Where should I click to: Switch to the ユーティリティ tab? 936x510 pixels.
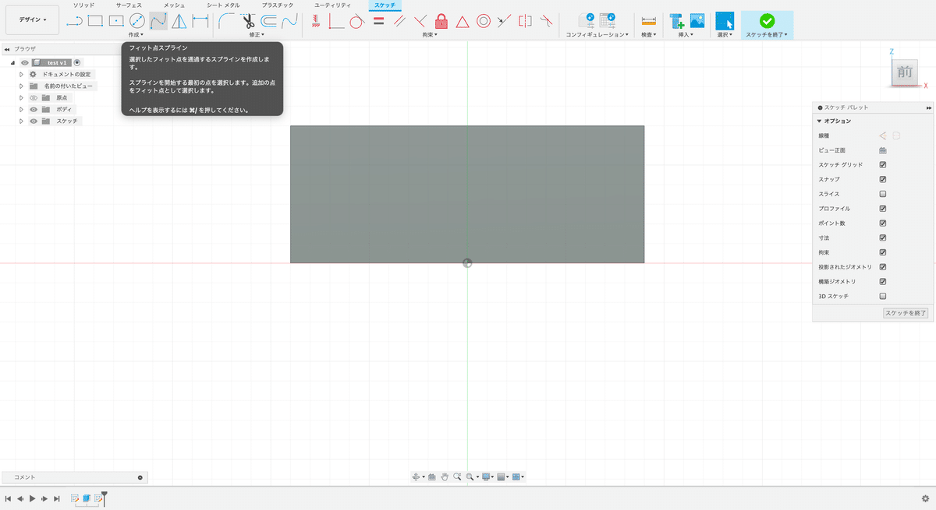pyautogui.click(x=332, y=5)
